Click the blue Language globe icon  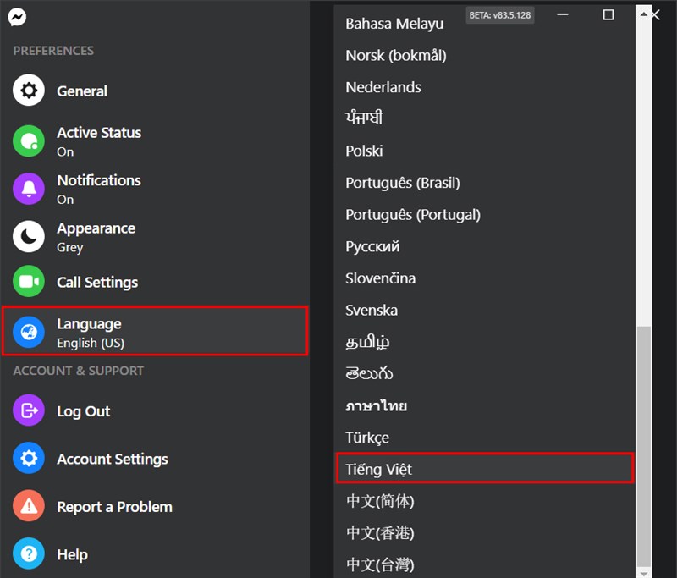[x=29, y=331]
